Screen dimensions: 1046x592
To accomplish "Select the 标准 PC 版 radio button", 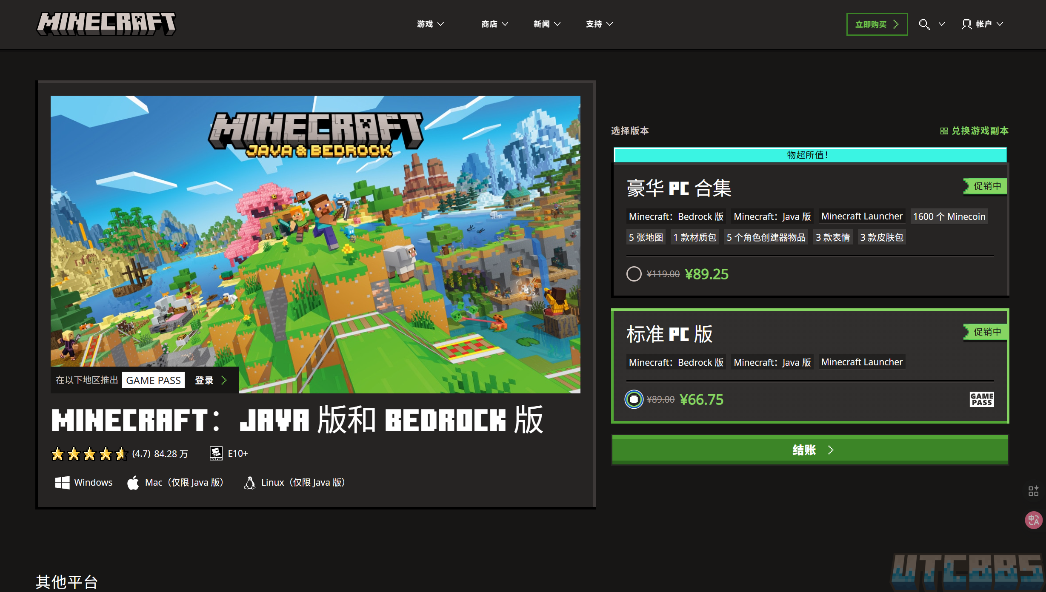I will click(634, 399).
